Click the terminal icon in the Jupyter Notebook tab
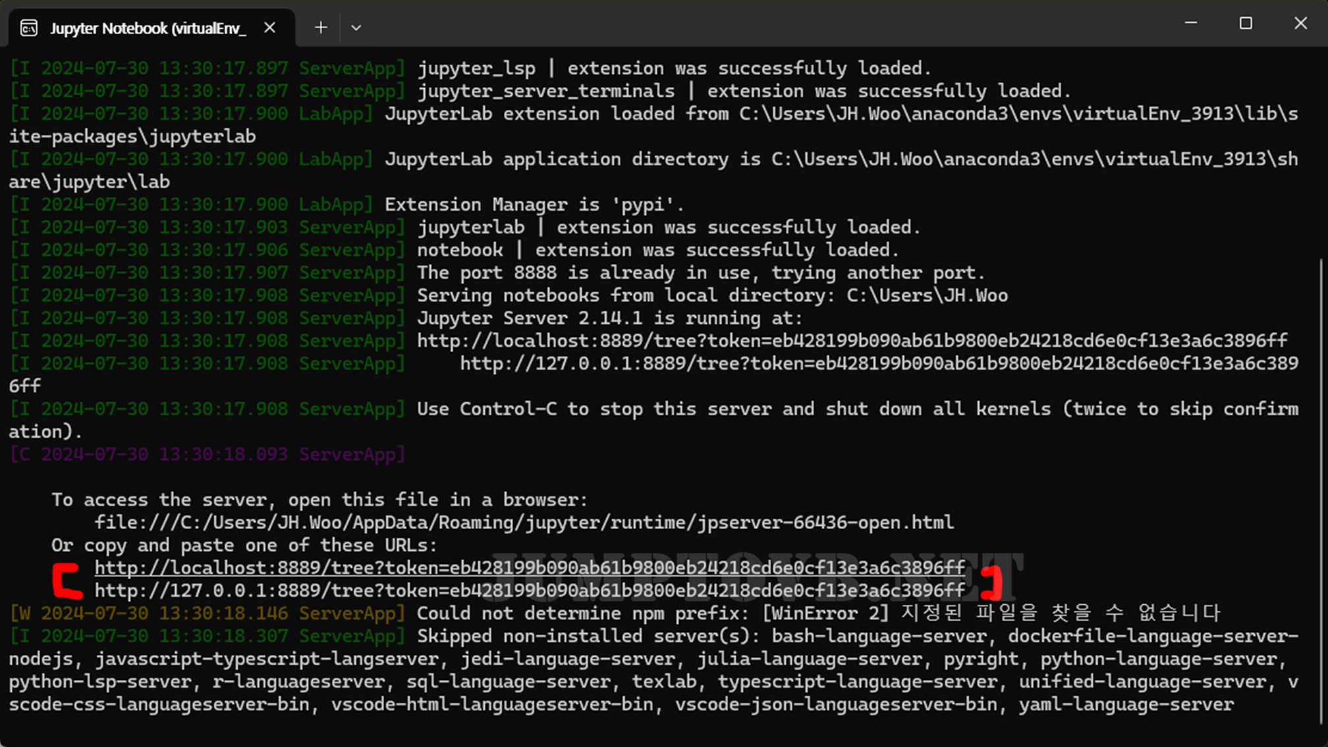This screenshot has height=747, width=1328. click(29, 28)
